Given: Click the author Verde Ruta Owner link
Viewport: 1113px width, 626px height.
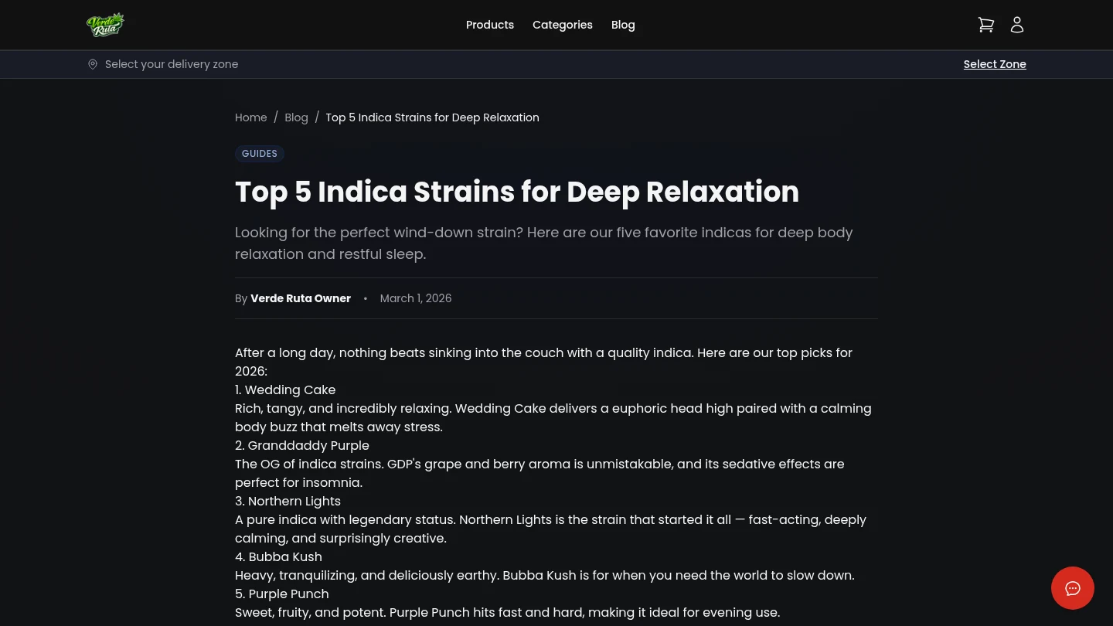Looking at the screenshot, I should (x=301, y=298).
